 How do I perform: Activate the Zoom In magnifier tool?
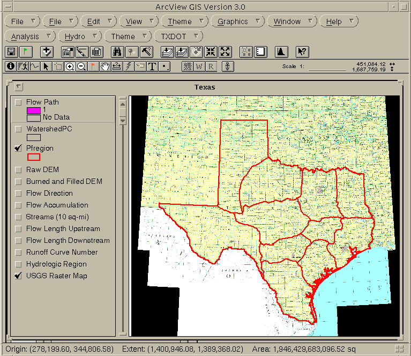(x=70, y=66)
